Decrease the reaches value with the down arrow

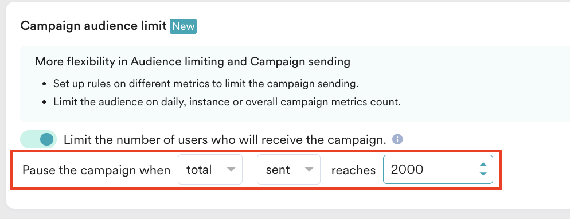pyautogui.click(x=483, y=174)
